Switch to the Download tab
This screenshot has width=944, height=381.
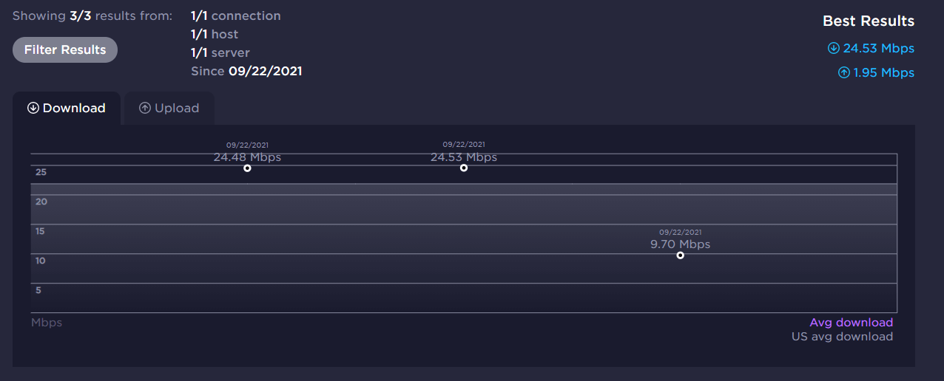pyautogui.click(x=67, y=108)
